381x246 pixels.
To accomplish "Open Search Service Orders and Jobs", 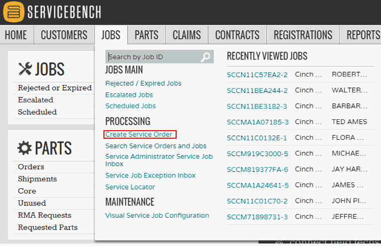I will (156, 146).
